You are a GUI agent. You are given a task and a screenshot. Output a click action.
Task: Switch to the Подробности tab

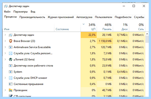123,17
